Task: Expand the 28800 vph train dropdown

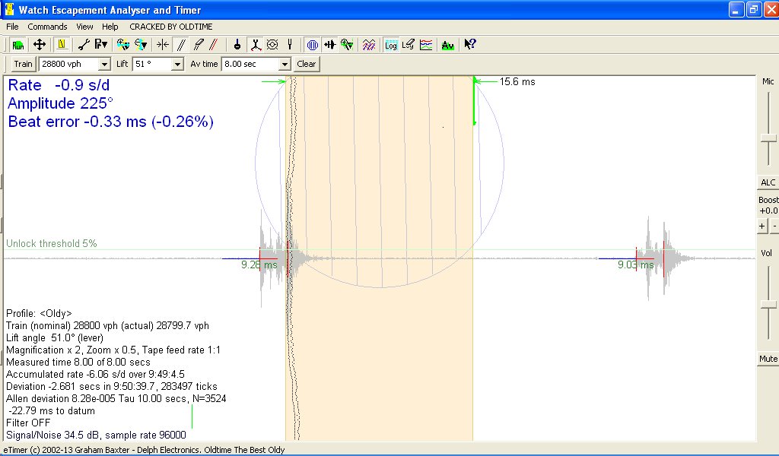Action: click(x=104, y=65)
